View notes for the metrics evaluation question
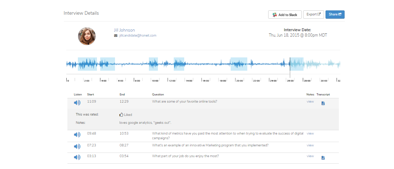The height and width of the screenshot is (169, 394). click(310, 133)
